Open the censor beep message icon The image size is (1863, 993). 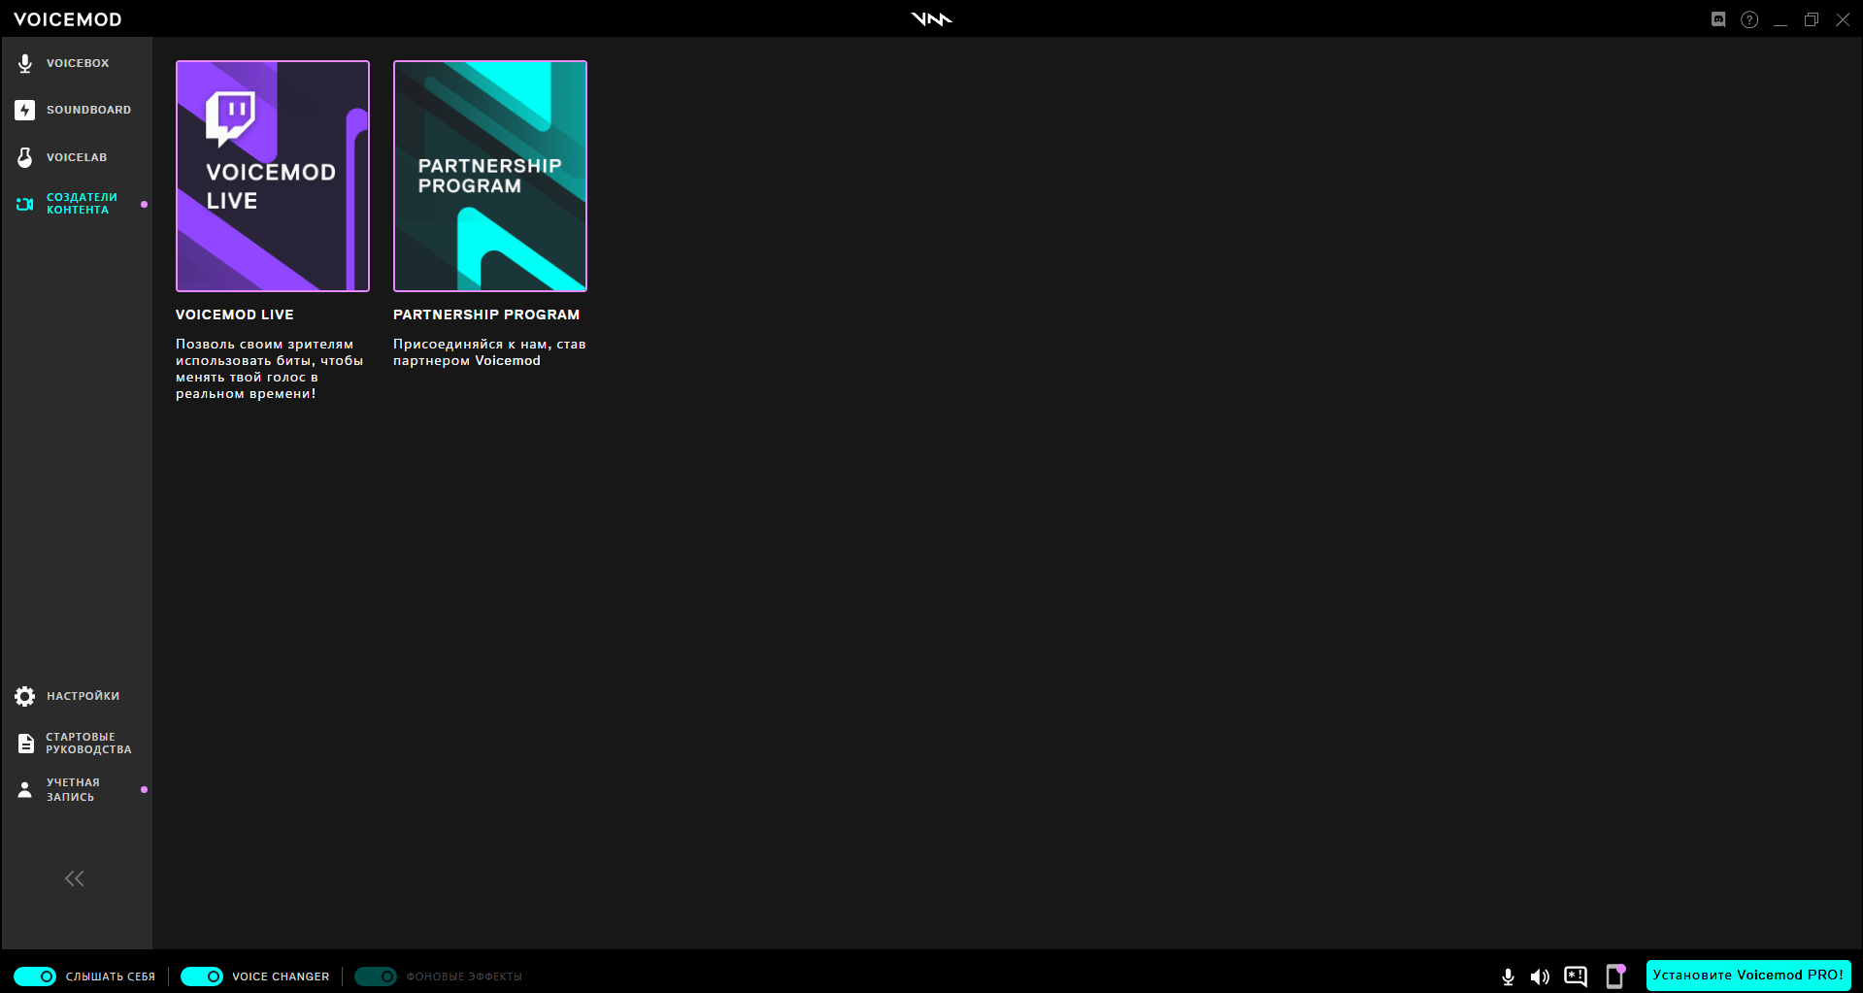click(1576, 976)
